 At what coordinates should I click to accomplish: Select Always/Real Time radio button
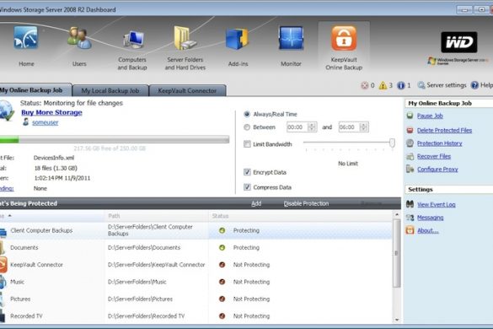[247, 114]
